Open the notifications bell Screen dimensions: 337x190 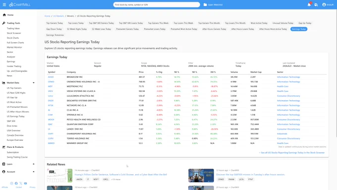[x=309, y=4]
